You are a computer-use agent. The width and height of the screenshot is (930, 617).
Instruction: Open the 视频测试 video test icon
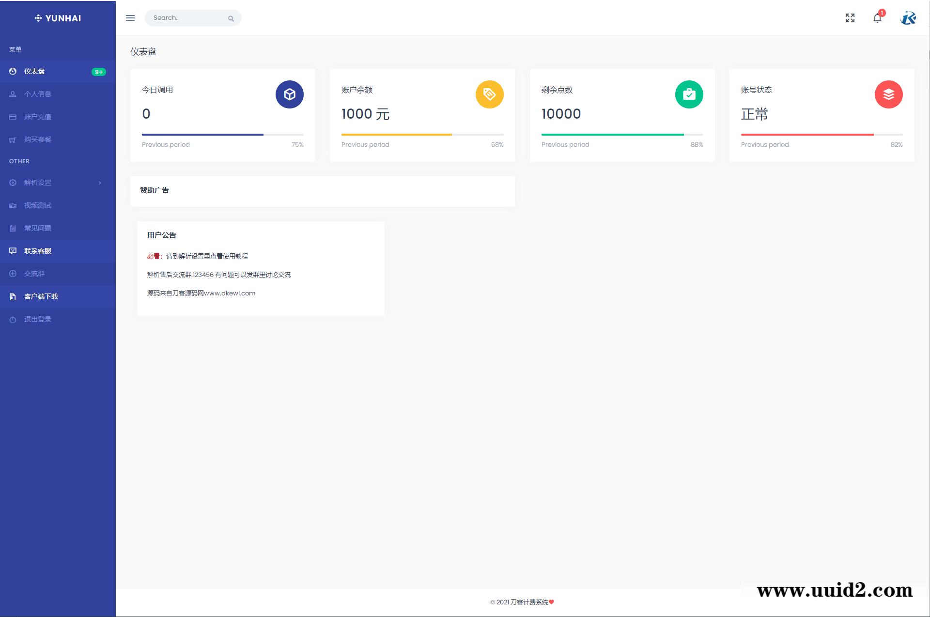coord(13,205)
